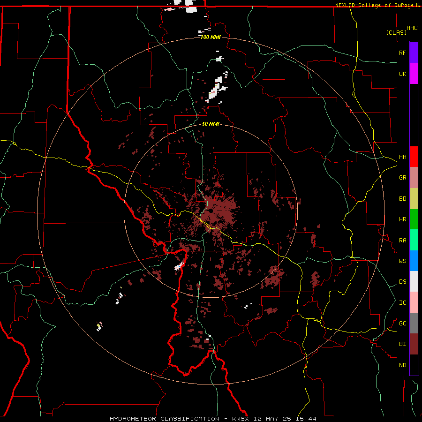Click the RA light green legend swatch
The height and width of the screenshot is (422, 422).
click(x=414, y=240)
